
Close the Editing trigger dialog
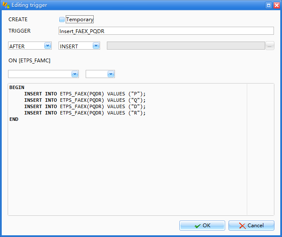(x=276, y=5)
